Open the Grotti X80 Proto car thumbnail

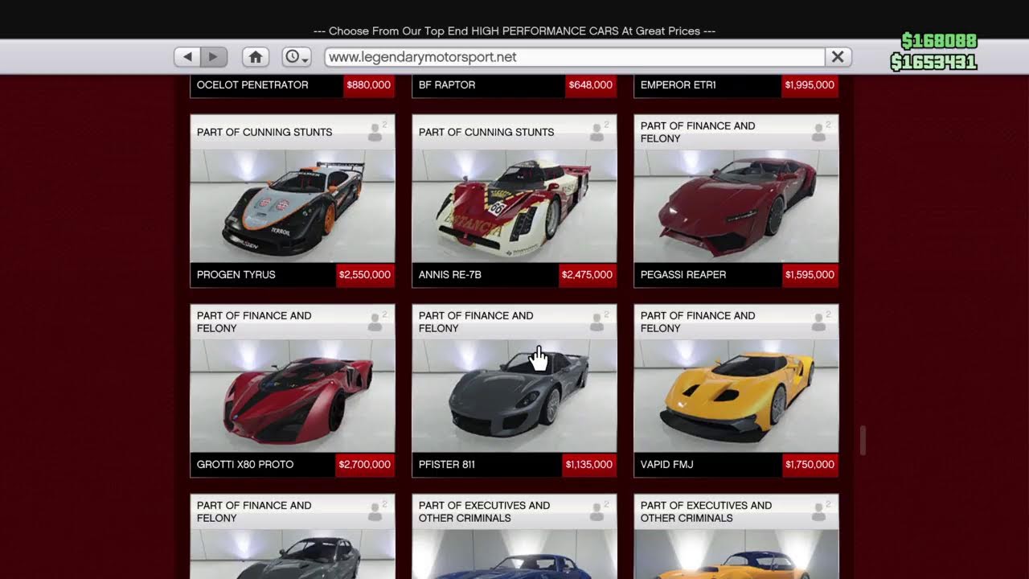[293, 396]
